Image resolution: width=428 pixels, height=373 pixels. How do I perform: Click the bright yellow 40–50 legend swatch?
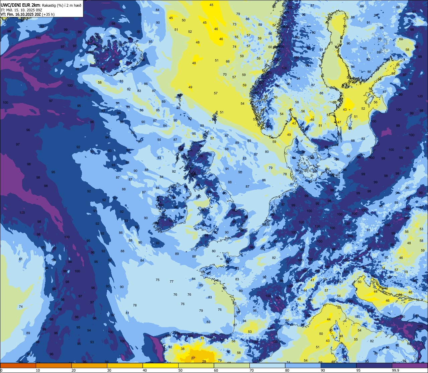tap(160, 365)
